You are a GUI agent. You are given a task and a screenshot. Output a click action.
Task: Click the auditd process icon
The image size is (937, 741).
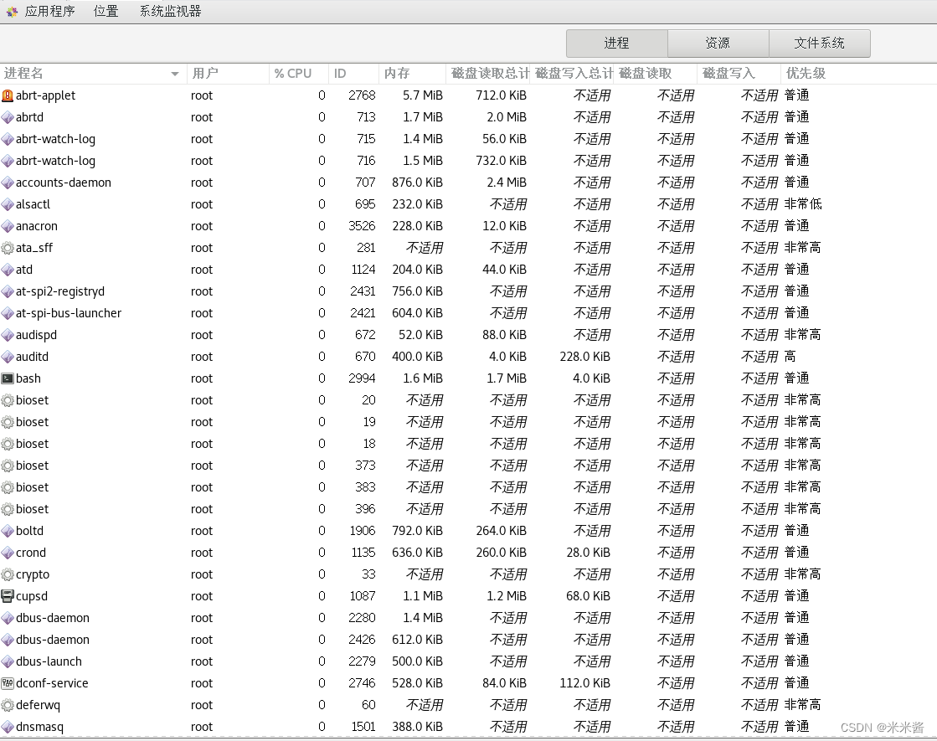[8, 357]
